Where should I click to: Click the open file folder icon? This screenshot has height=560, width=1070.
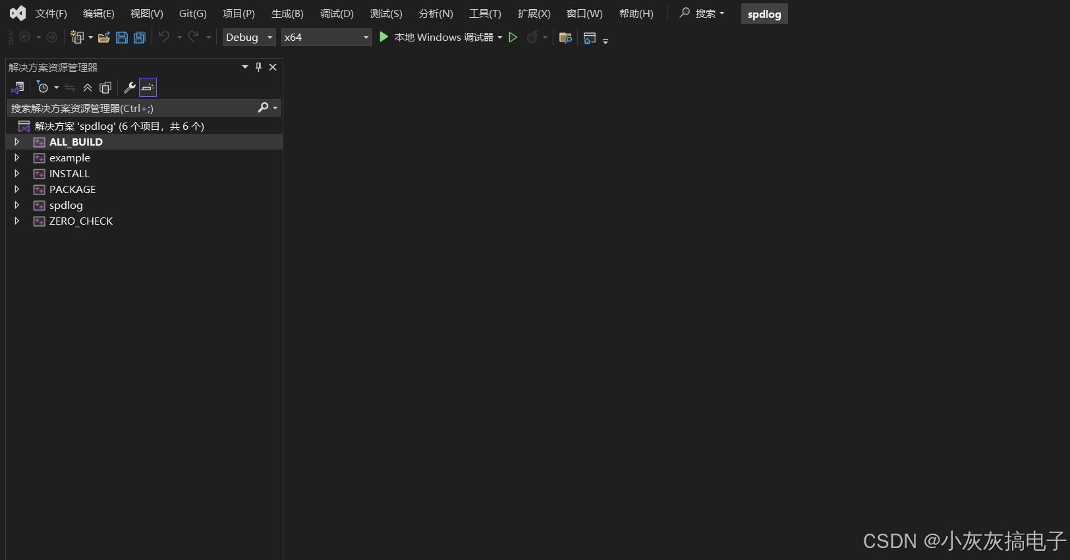point(104,38)
